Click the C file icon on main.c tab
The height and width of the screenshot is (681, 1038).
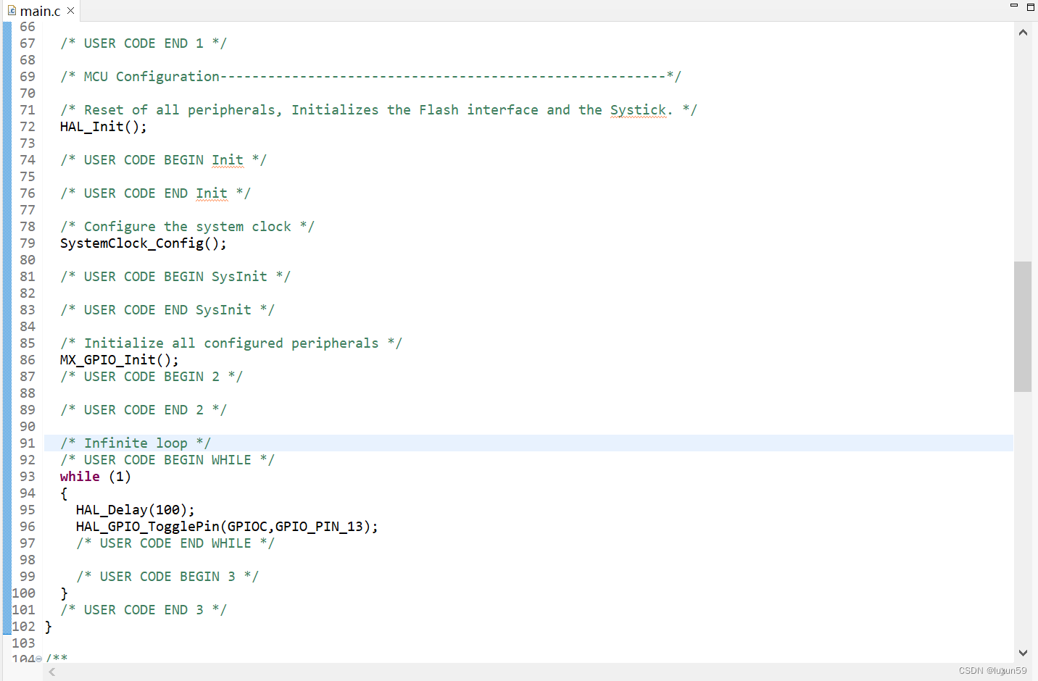point(12,10)
